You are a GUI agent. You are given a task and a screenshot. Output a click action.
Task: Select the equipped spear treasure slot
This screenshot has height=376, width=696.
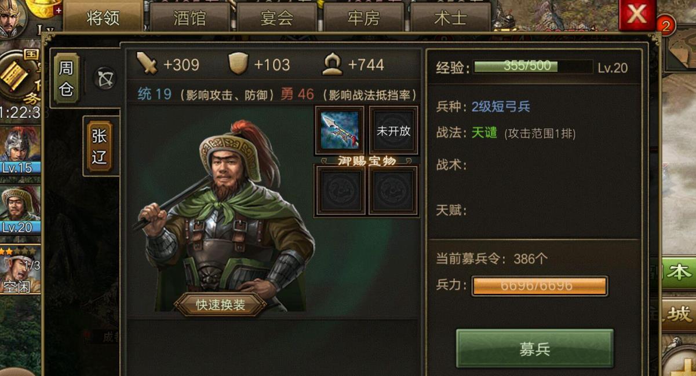[x=340, y=130]
